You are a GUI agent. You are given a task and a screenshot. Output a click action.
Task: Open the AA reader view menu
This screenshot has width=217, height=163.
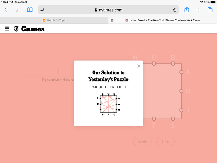[42, 10]
